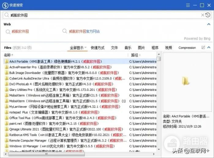Click folder icon of MyLanViewer row
Screen dimensions: 214x158
6,107
